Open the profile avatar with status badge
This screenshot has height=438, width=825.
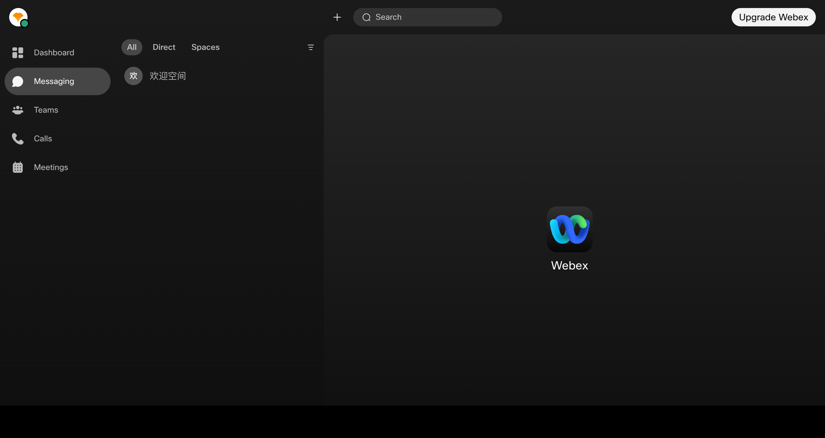coord(18,17)
